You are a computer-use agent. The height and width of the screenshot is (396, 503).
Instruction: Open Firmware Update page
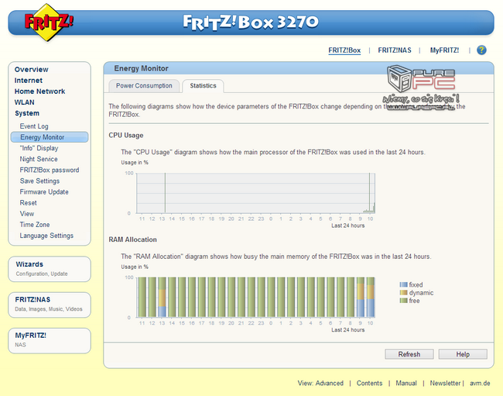(x=44, y=191)
